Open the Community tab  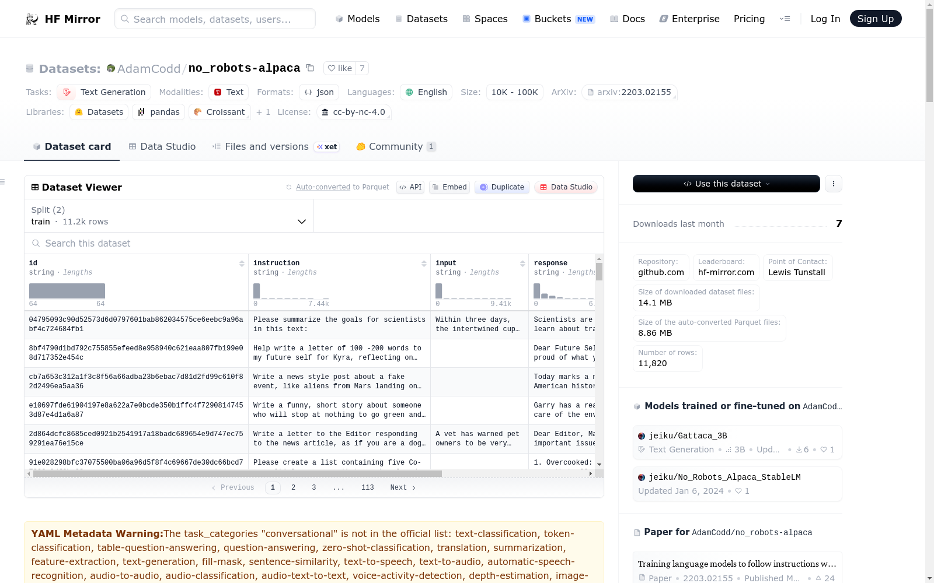(396, 147)
